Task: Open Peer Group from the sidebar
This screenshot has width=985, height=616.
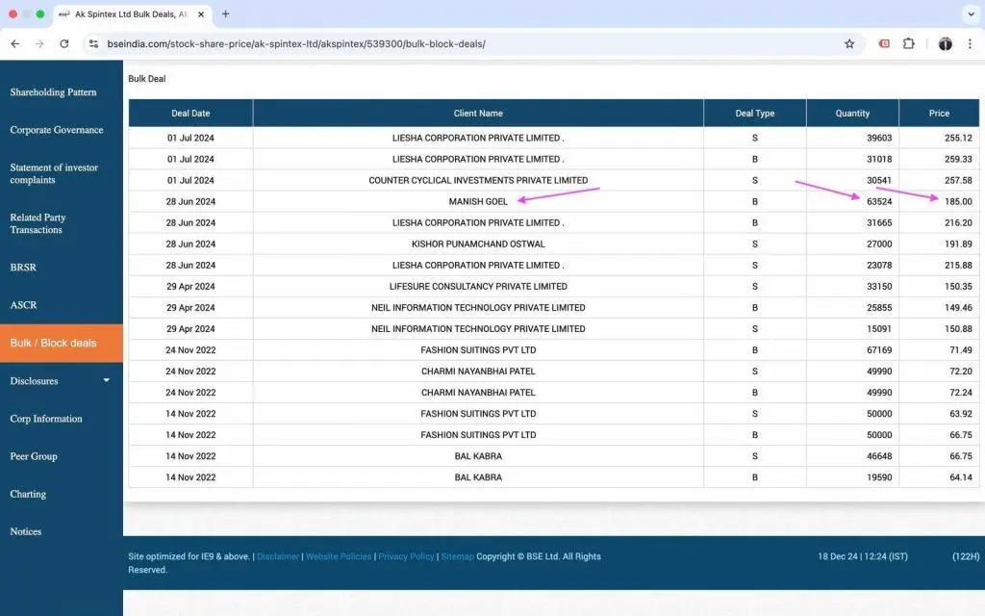Action: click(x=34, y=456)
